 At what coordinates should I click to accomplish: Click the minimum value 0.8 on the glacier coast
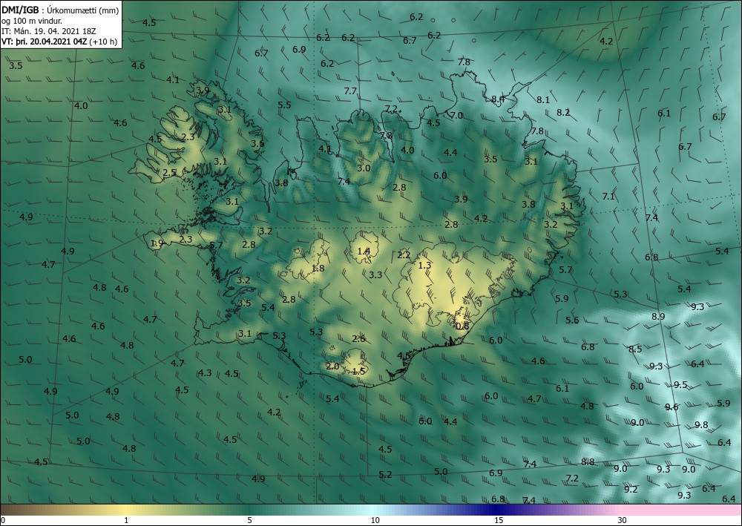tap(462, 326)
